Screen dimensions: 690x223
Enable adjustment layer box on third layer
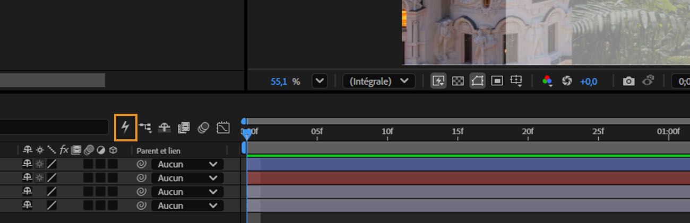pyautogui.click(x=100, y=192)
